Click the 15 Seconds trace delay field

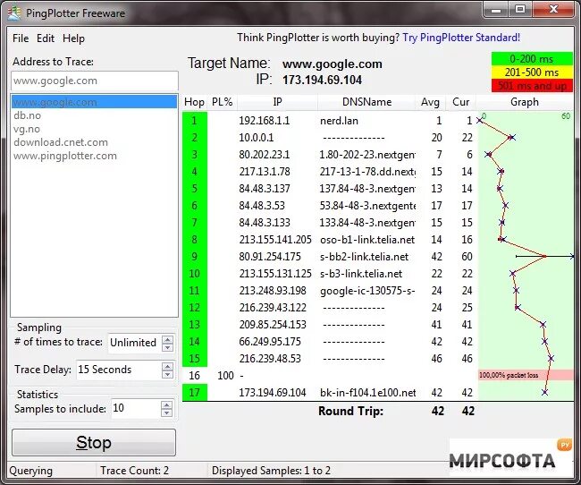tap(119, 370)
